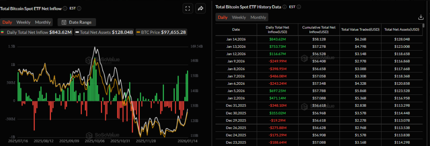Click info icon next to EST above the chart
Viewport: 430px width, 146px height.
pos(79,8)
